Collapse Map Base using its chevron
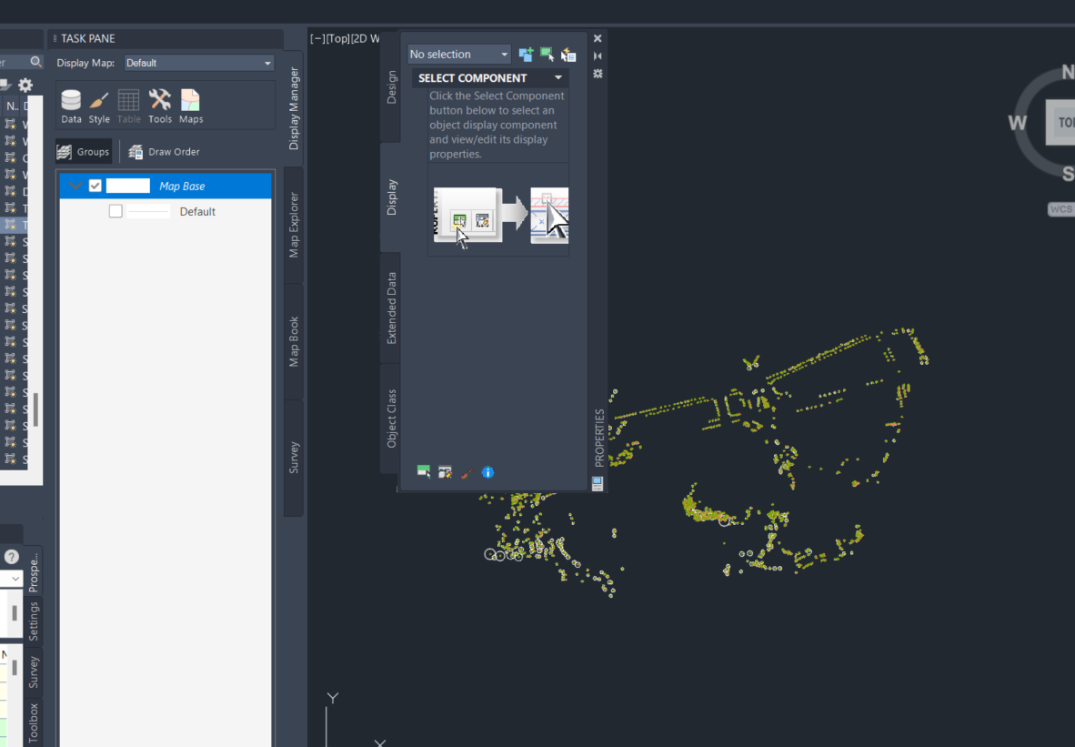This screenshot has height=747, width=1075. 75,185
